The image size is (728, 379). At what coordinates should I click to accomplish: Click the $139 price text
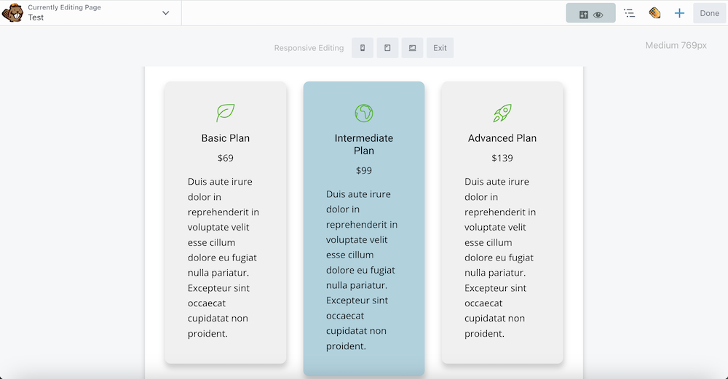pyautogui.click(x=502, y=158)
